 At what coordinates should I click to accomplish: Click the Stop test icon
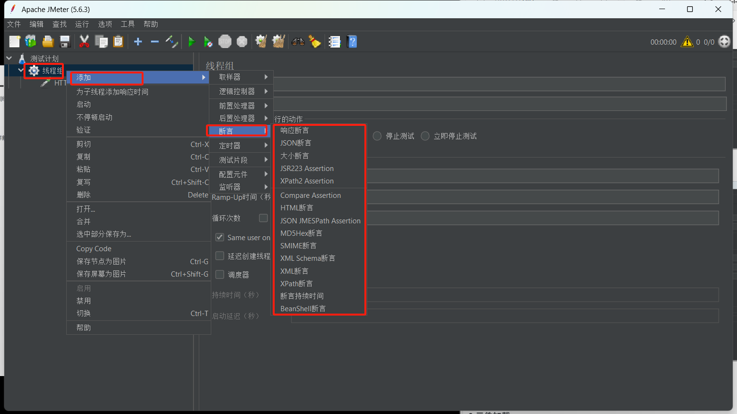click(225, 42)
